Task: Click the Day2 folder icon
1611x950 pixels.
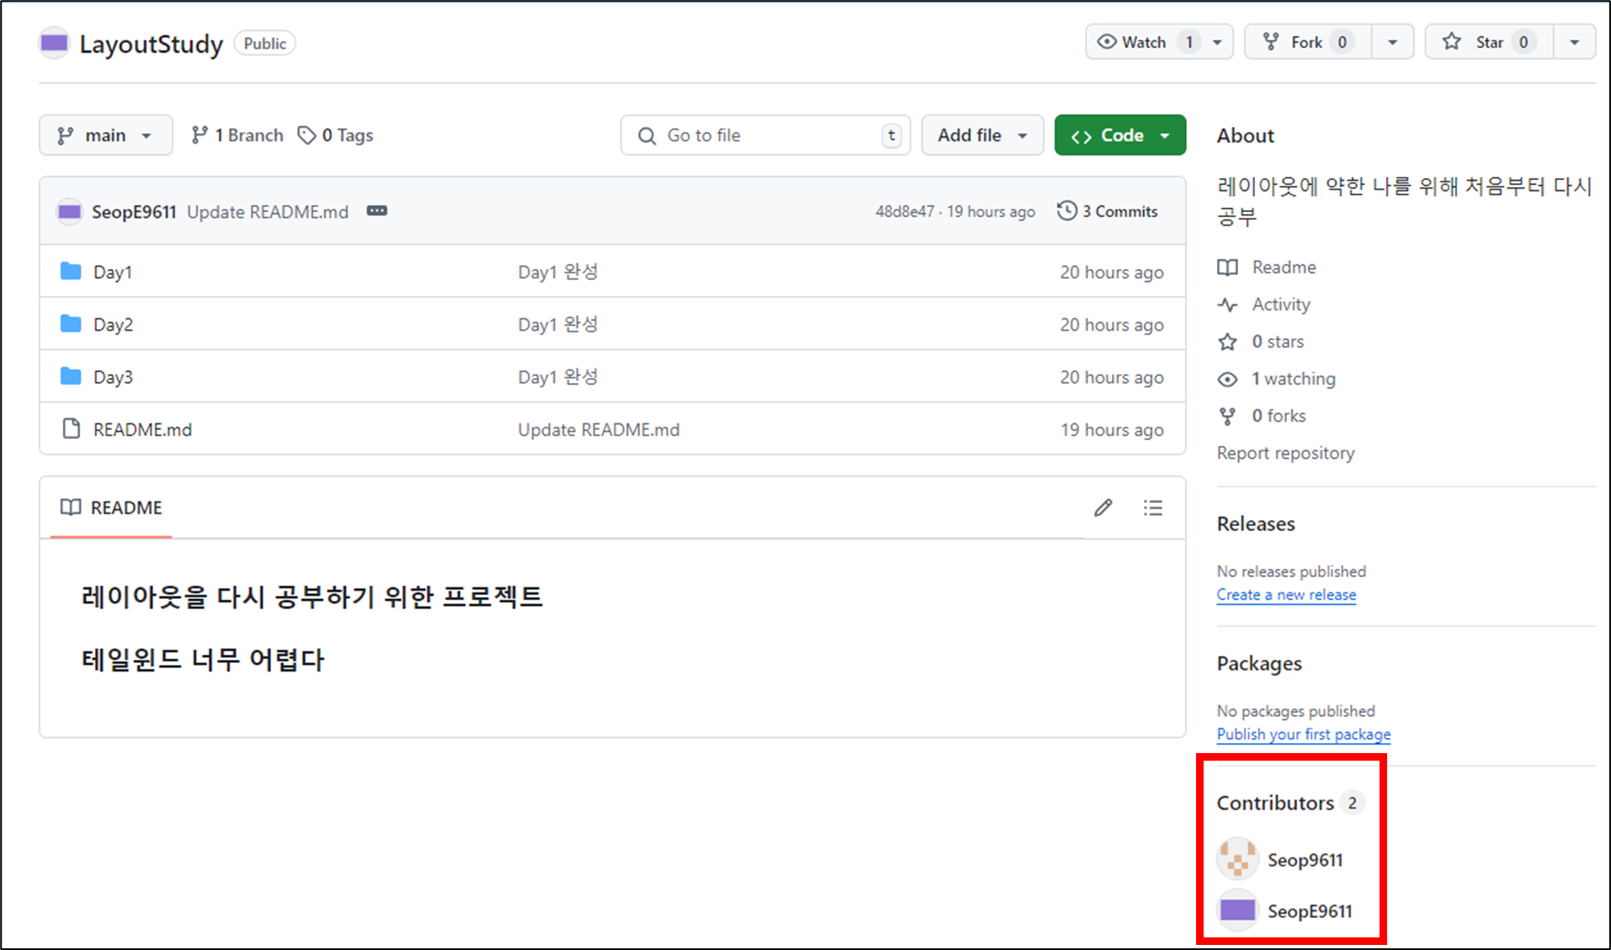Action: tap(72, 323)
